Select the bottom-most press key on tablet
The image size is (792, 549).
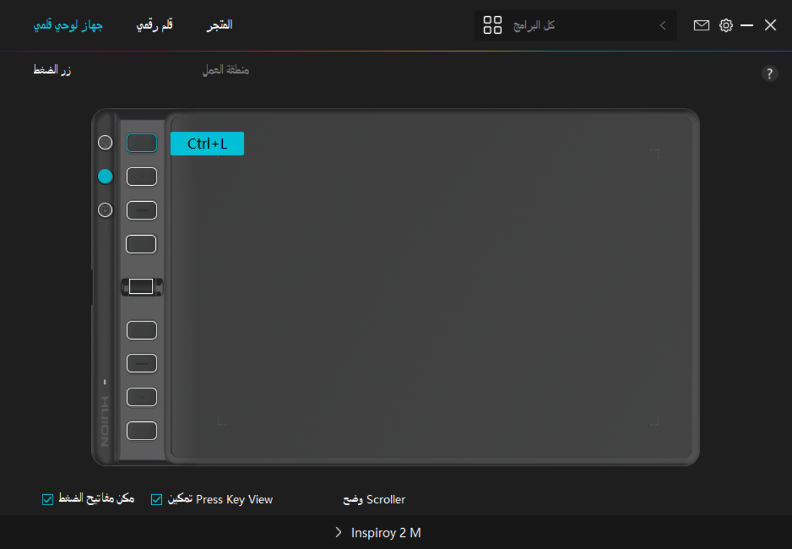(x=142, y=431)
